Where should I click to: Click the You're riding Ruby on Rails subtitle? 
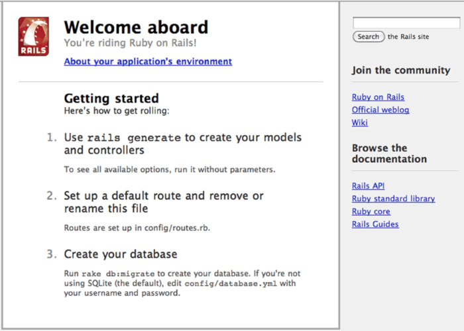(x=130, y=43)
